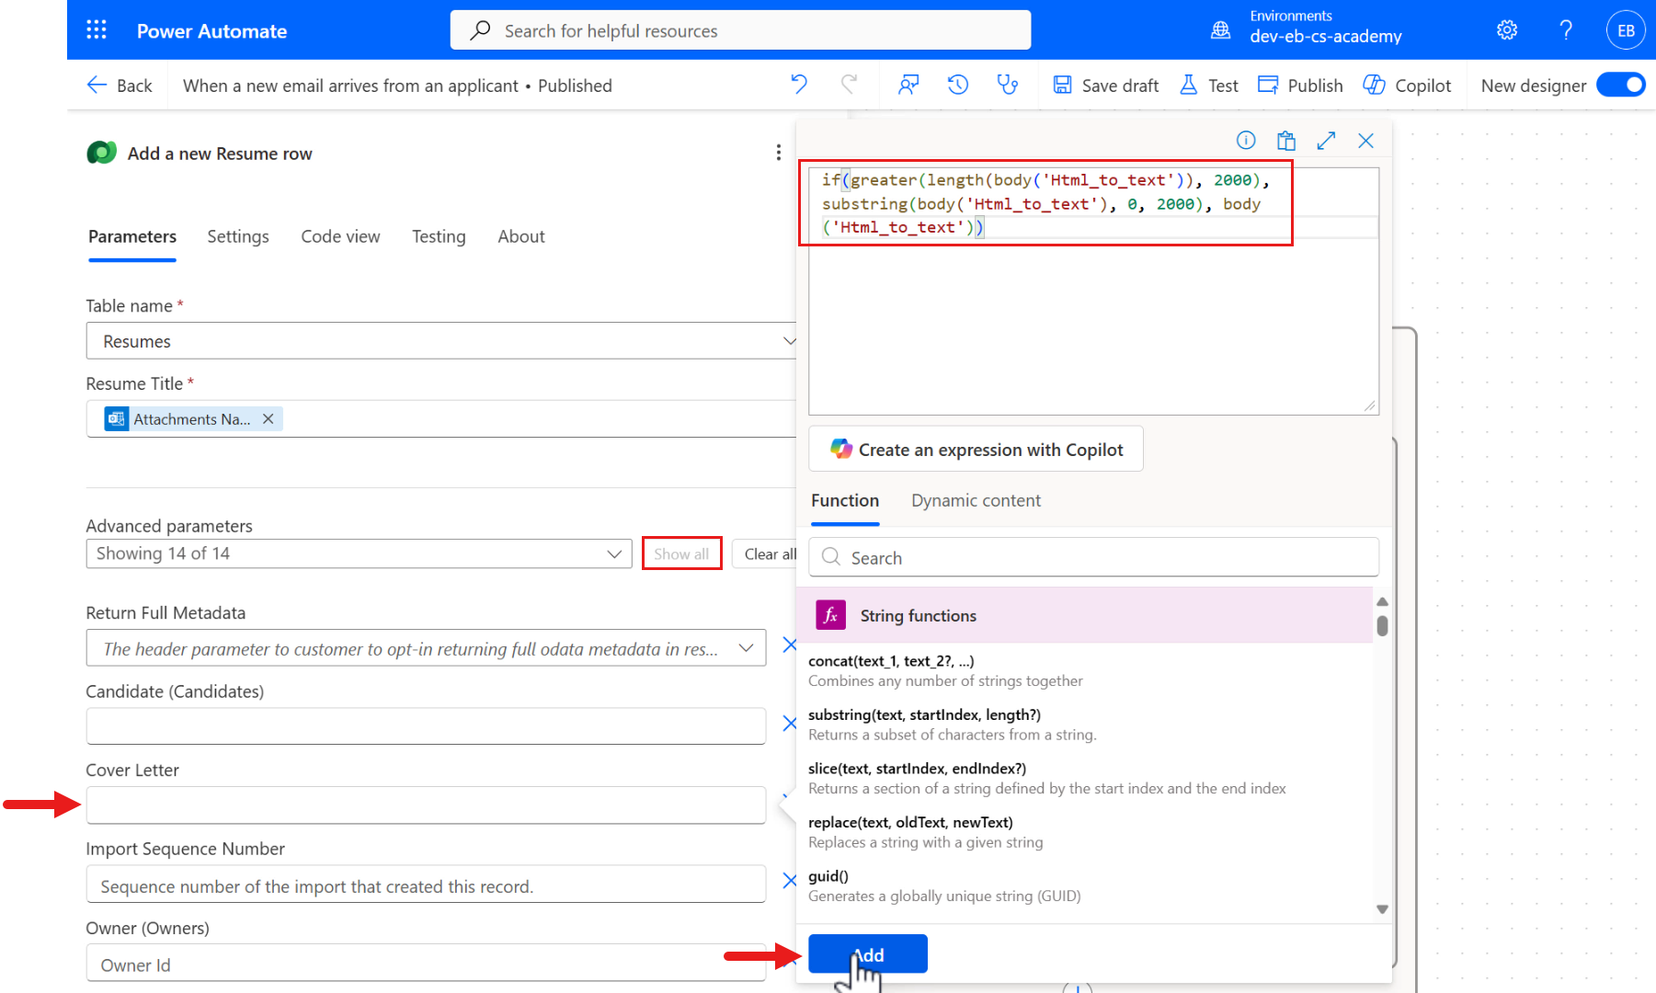Open Copilot from the top toolbar
Image resolution: width=1656 pixels, height=993 pixels.
tap(1407, 85)
